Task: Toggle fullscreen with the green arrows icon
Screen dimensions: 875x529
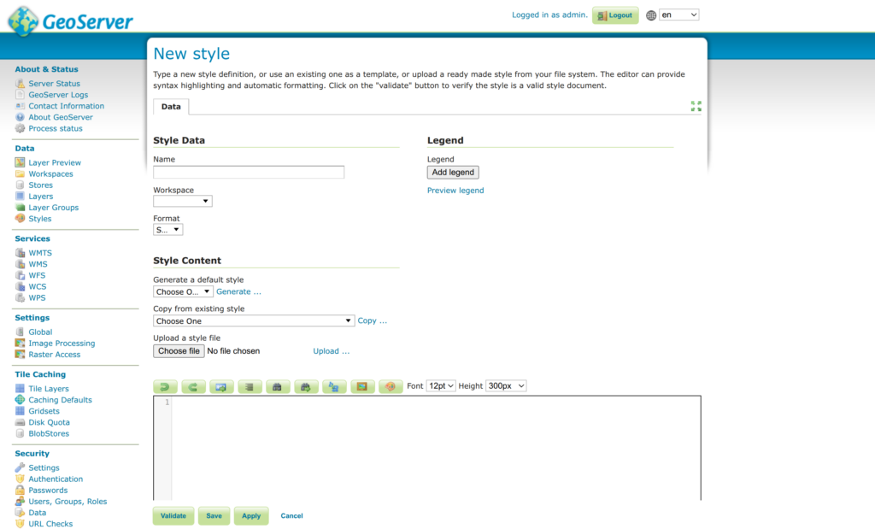Action: click(696, 107)
